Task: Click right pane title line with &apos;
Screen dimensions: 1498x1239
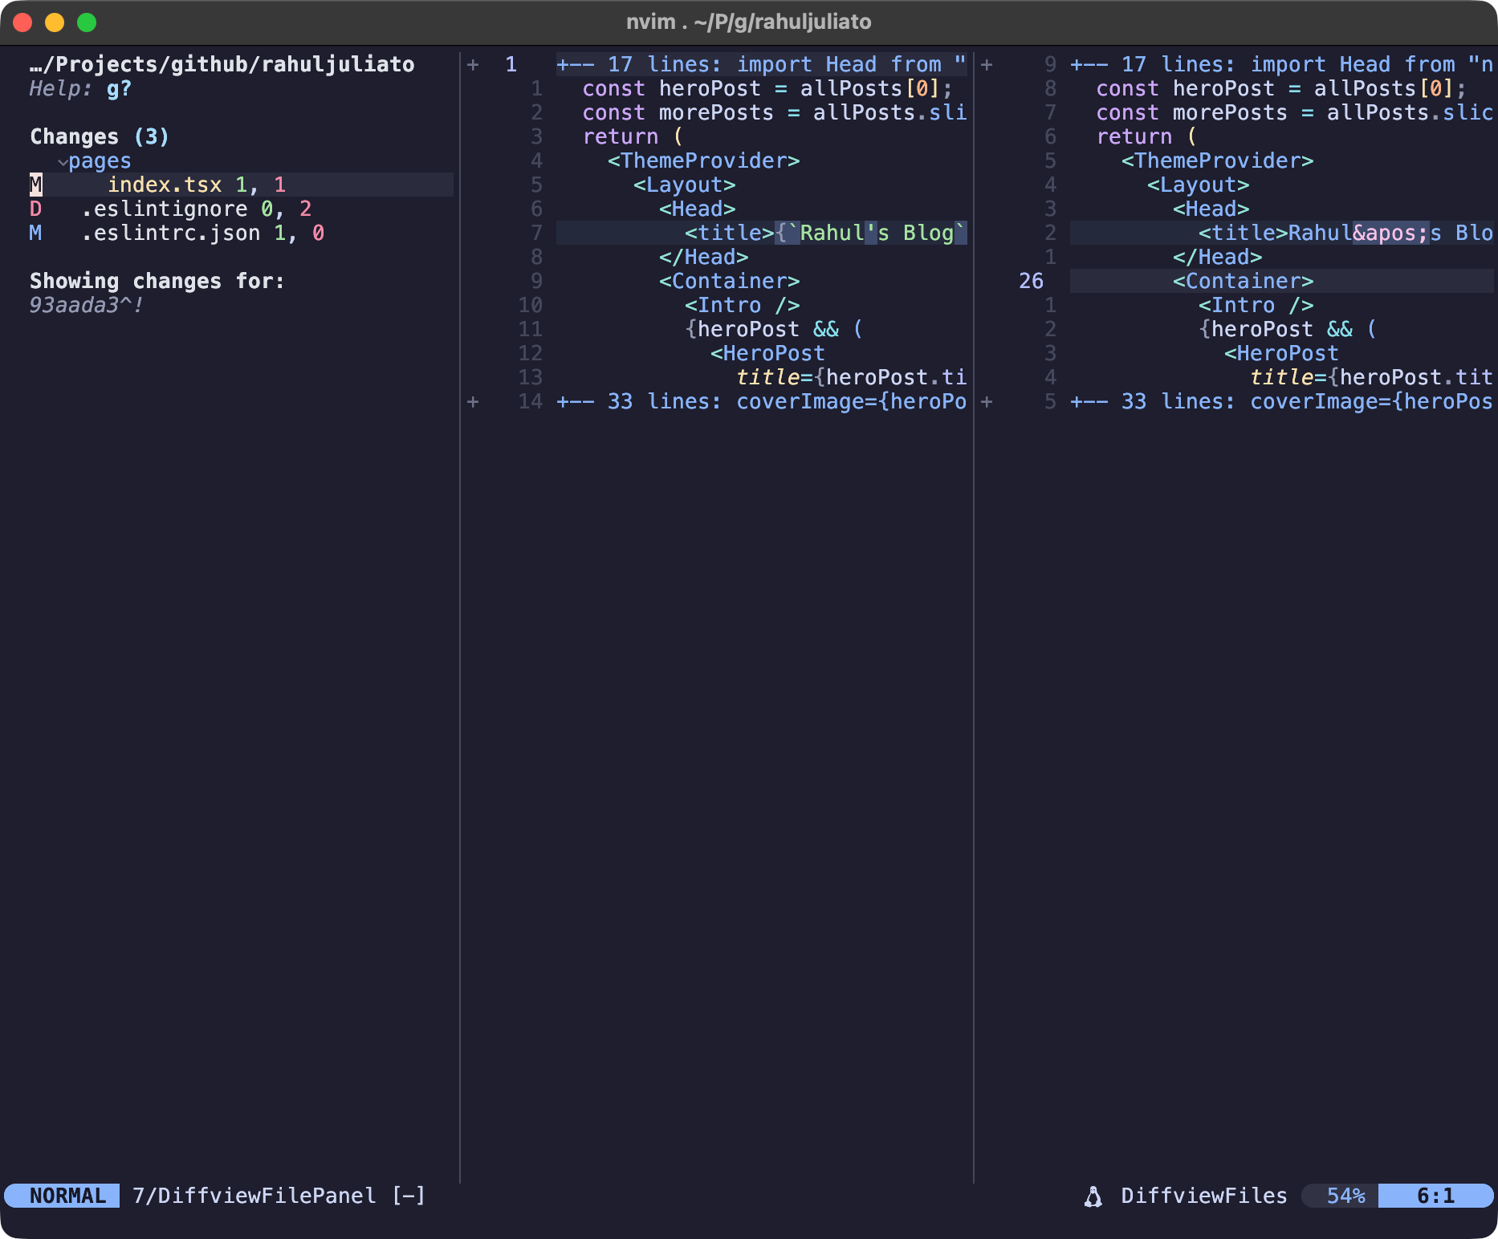Action: point(1282,233)
